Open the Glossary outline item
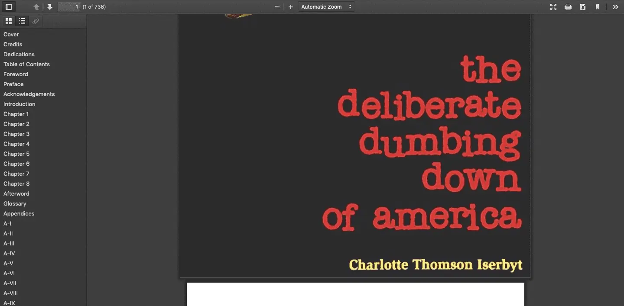This screenshot has width=624, height=306. (x=15, y=203)
